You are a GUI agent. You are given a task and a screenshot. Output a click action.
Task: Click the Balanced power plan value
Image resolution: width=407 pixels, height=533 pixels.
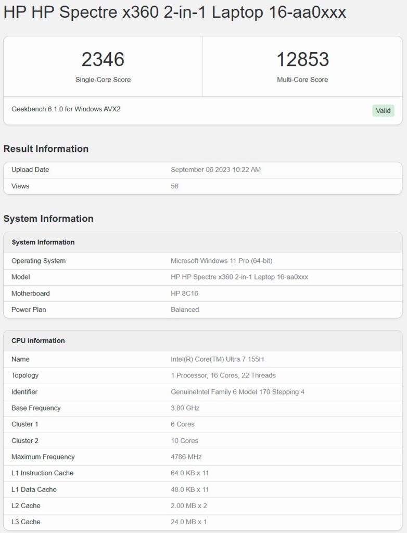[185, 310]
